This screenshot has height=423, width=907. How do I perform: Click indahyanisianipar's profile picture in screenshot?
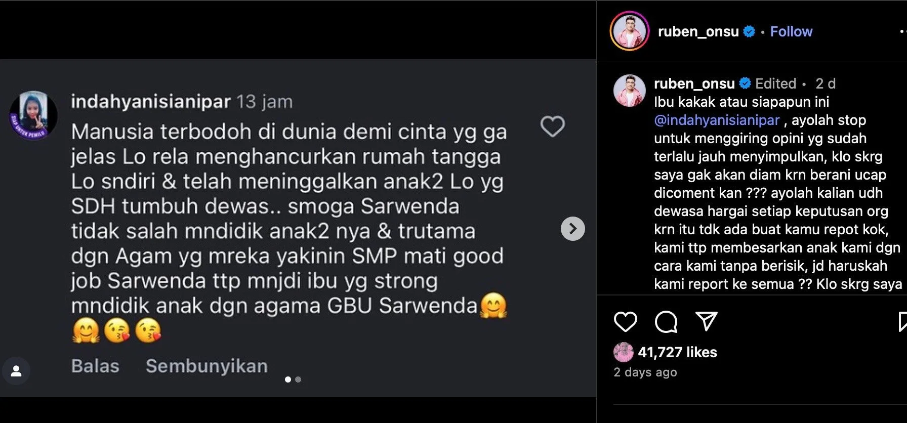pyautogui.click(x=33, y=115)
